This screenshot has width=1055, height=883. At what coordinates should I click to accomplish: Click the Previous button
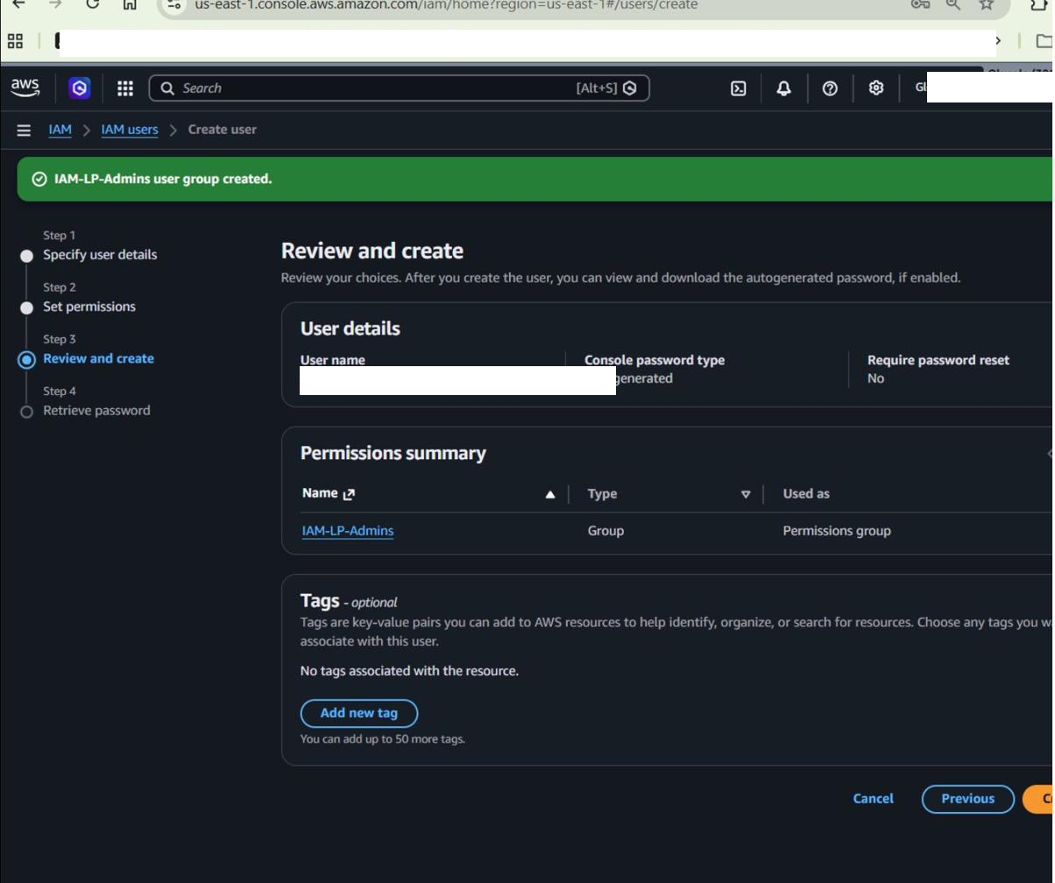point(968,799)
